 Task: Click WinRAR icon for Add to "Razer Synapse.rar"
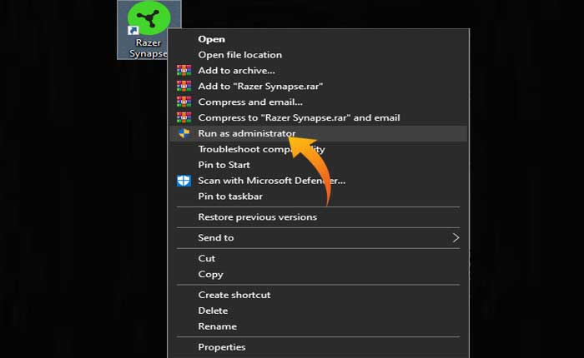(x=184, y=87)
